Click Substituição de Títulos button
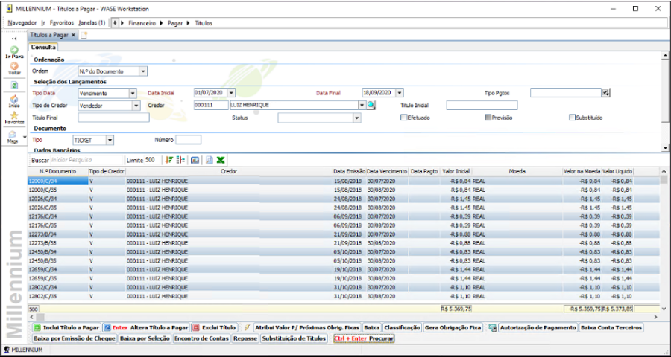Screen dimensions: 671x357 click(294, 338)
